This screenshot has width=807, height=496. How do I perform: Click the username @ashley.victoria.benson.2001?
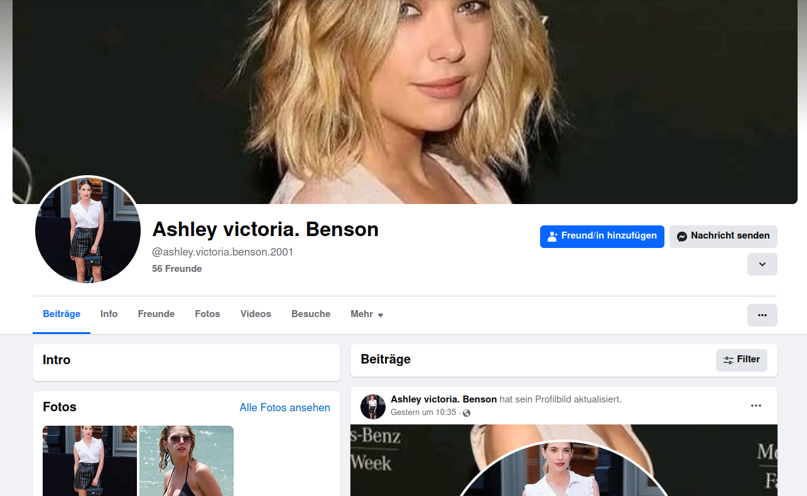[223, 252]
